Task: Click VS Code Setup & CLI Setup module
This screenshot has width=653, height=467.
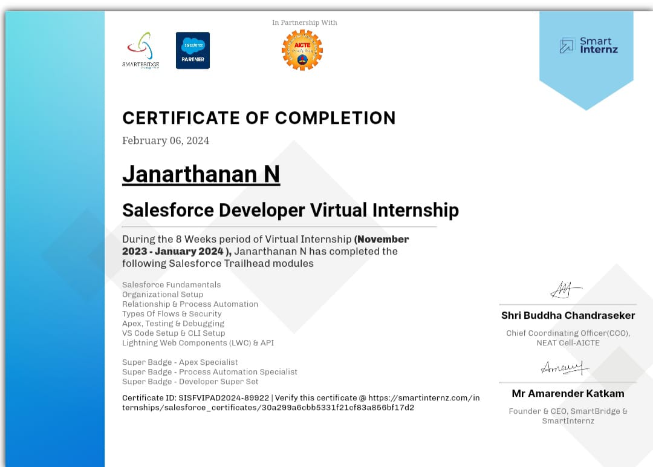Action: 174,333
